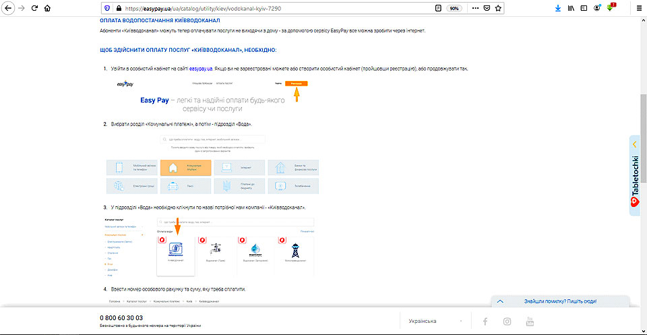Image resolution: width=647 pixels, height=335 pixels.
Task: Bookmark this page with the star
Action: click(x=498, y=8)
